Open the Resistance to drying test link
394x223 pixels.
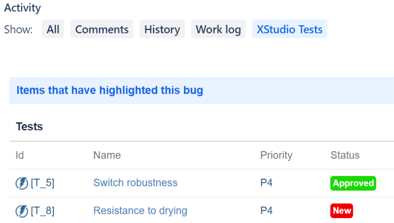pyautogui.click(x=140, y=211)
